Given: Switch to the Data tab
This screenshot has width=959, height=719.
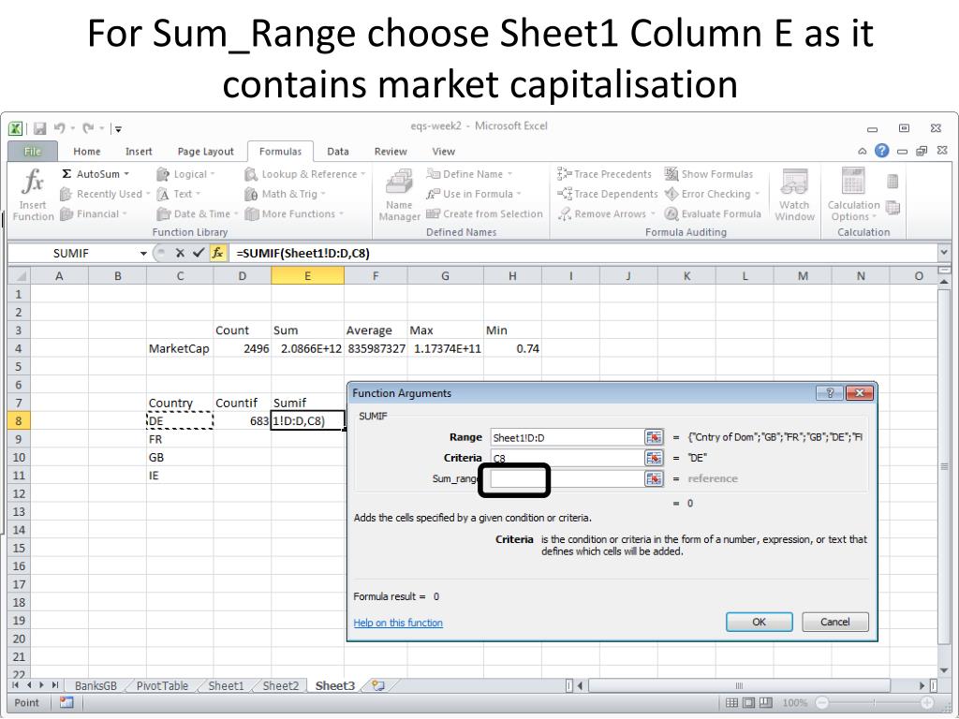Looking at the screenshot, I should (337, 152).
